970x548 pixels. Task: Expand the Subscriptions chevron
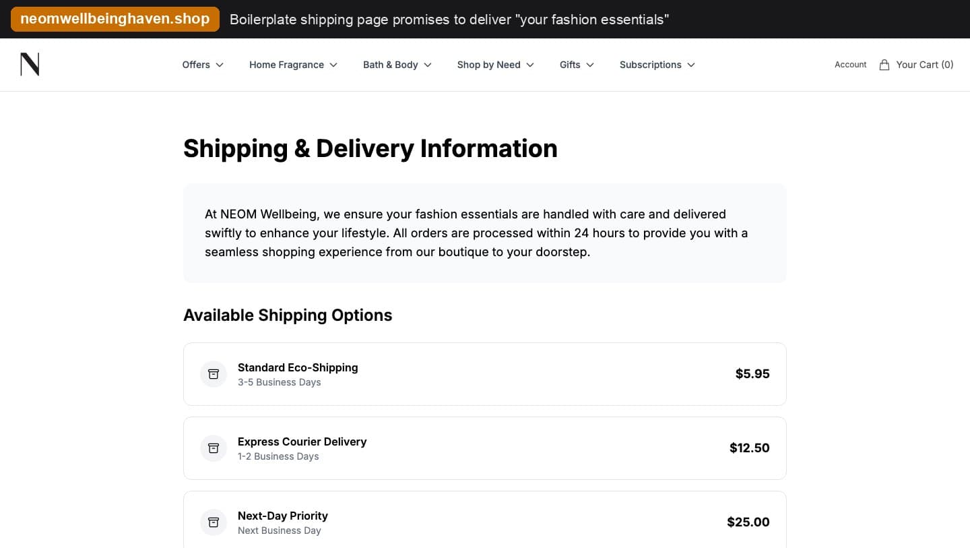(x=691, y=65)
